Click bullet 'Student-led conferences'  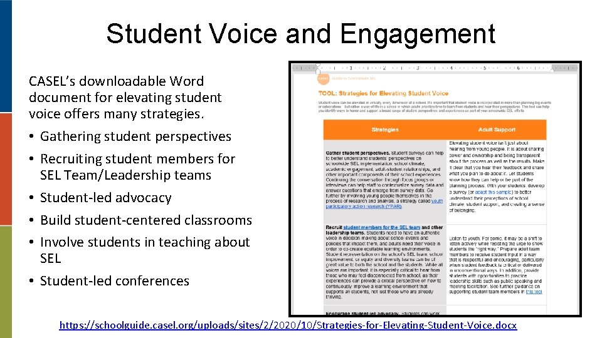tap(114, 281)
